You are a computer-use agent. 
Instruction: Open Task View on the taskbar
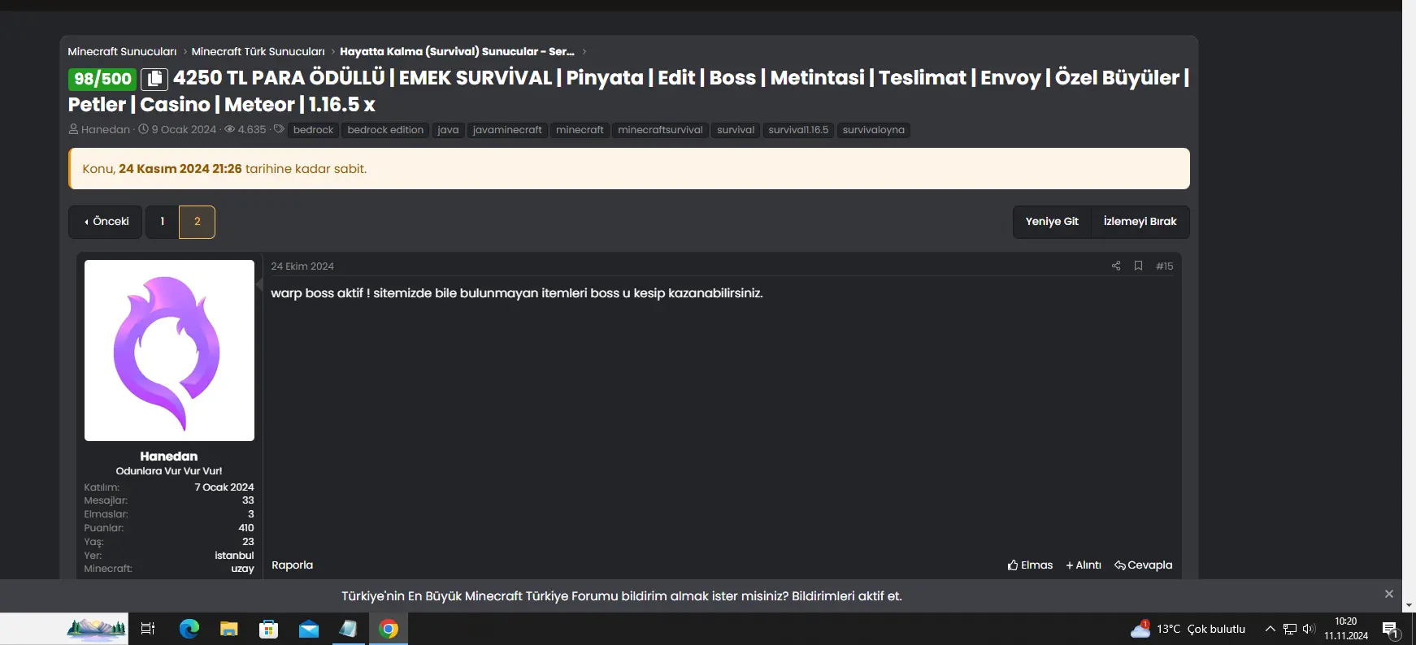coord(148,629)
